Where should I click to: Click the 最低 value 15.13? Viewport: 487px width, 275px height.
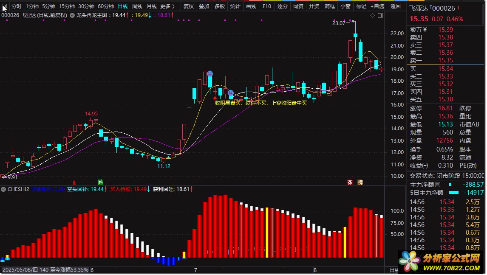(x=446, y=124)
